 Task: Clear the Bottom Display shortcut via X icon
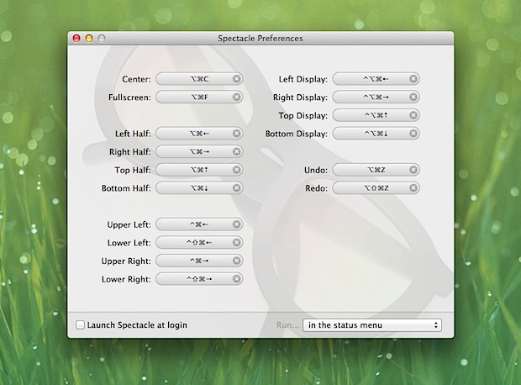point(413,134)
